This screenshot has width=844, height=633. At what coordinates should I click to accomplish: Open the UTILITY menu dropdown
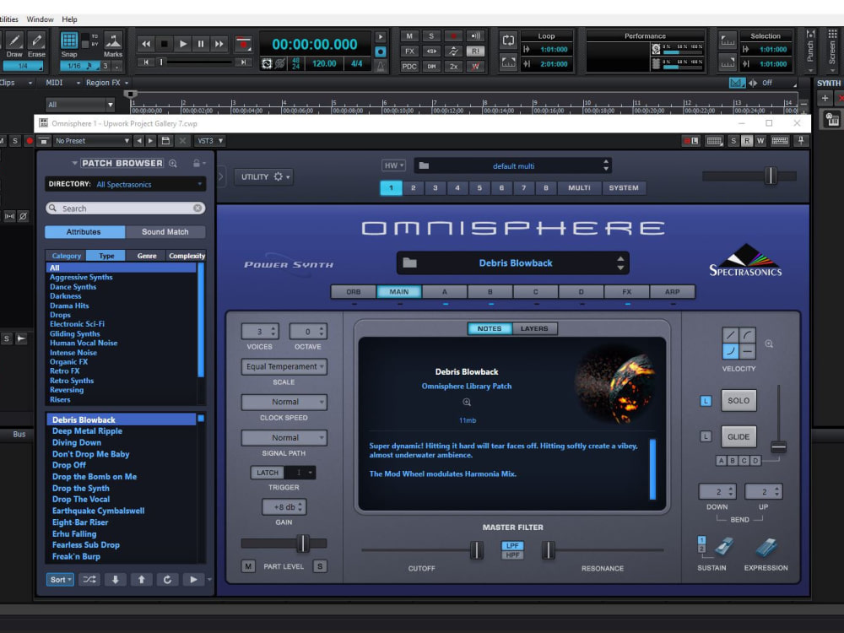(x=264, y=176)
